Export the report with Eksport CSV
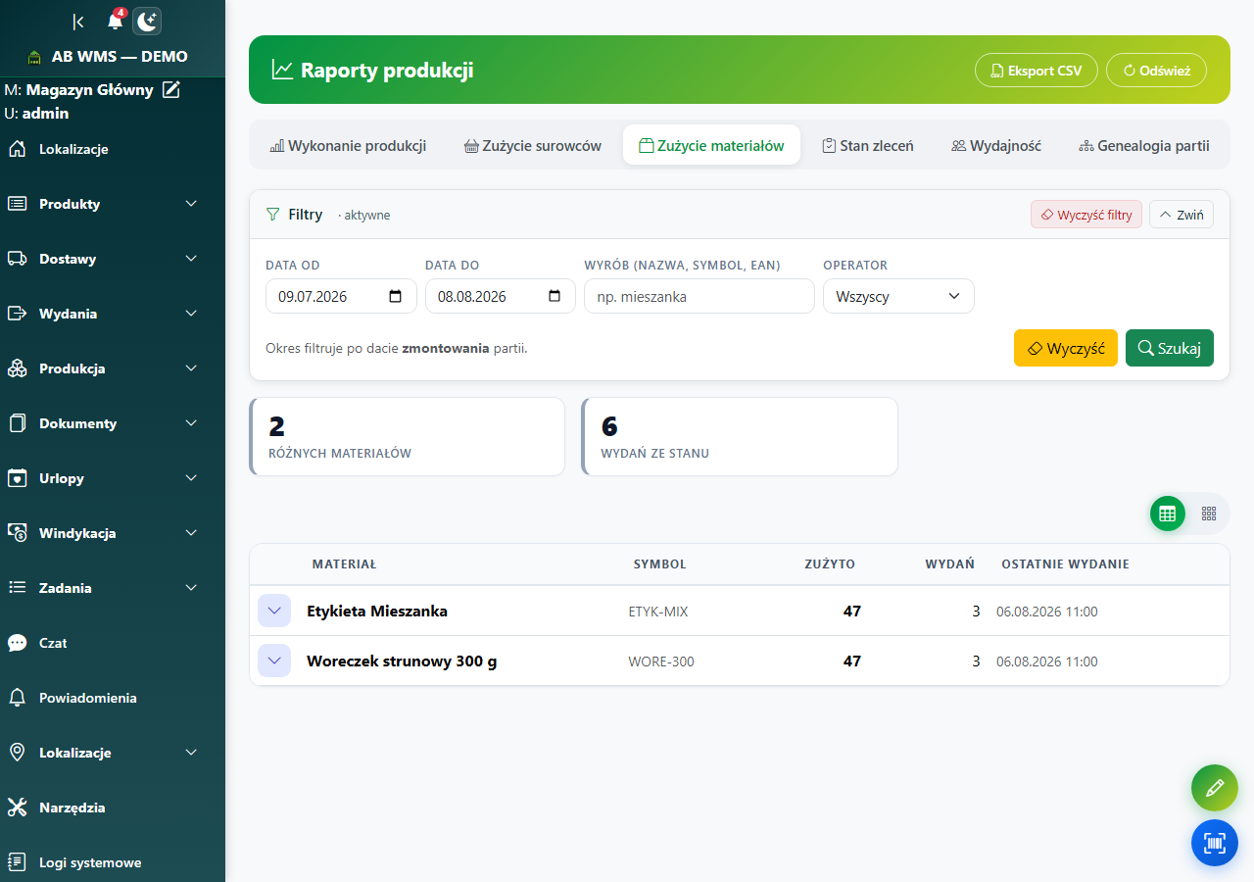1254x882 pixels. point(1037,71)
